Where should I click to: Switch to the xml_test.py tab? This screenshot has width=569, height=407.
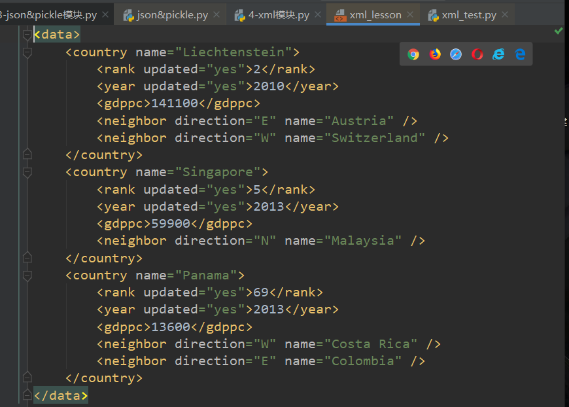tap(469, 15)
